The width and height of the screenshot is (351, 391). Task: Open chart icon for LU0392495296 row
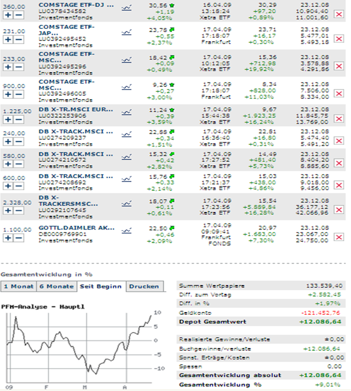click(x=126, y=60)
